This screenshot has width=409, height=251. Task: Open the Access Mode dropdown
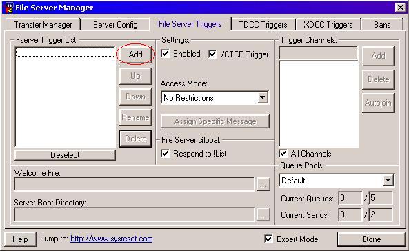pyautogui.click(x=262, y=98)
